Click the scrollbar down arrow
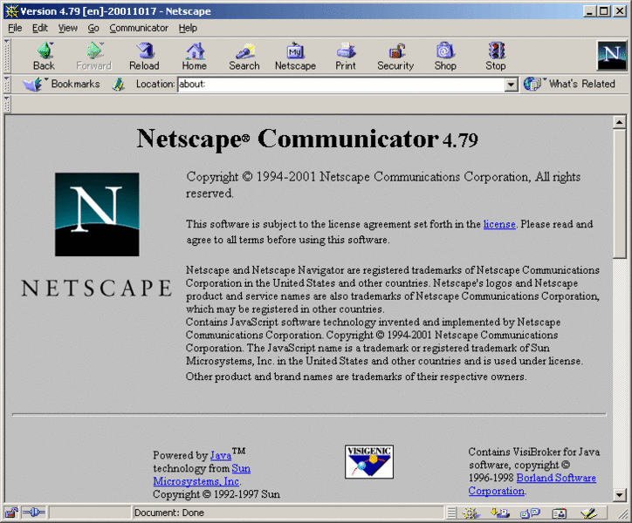This screenshot has width=632, height=523. [620, 495]
